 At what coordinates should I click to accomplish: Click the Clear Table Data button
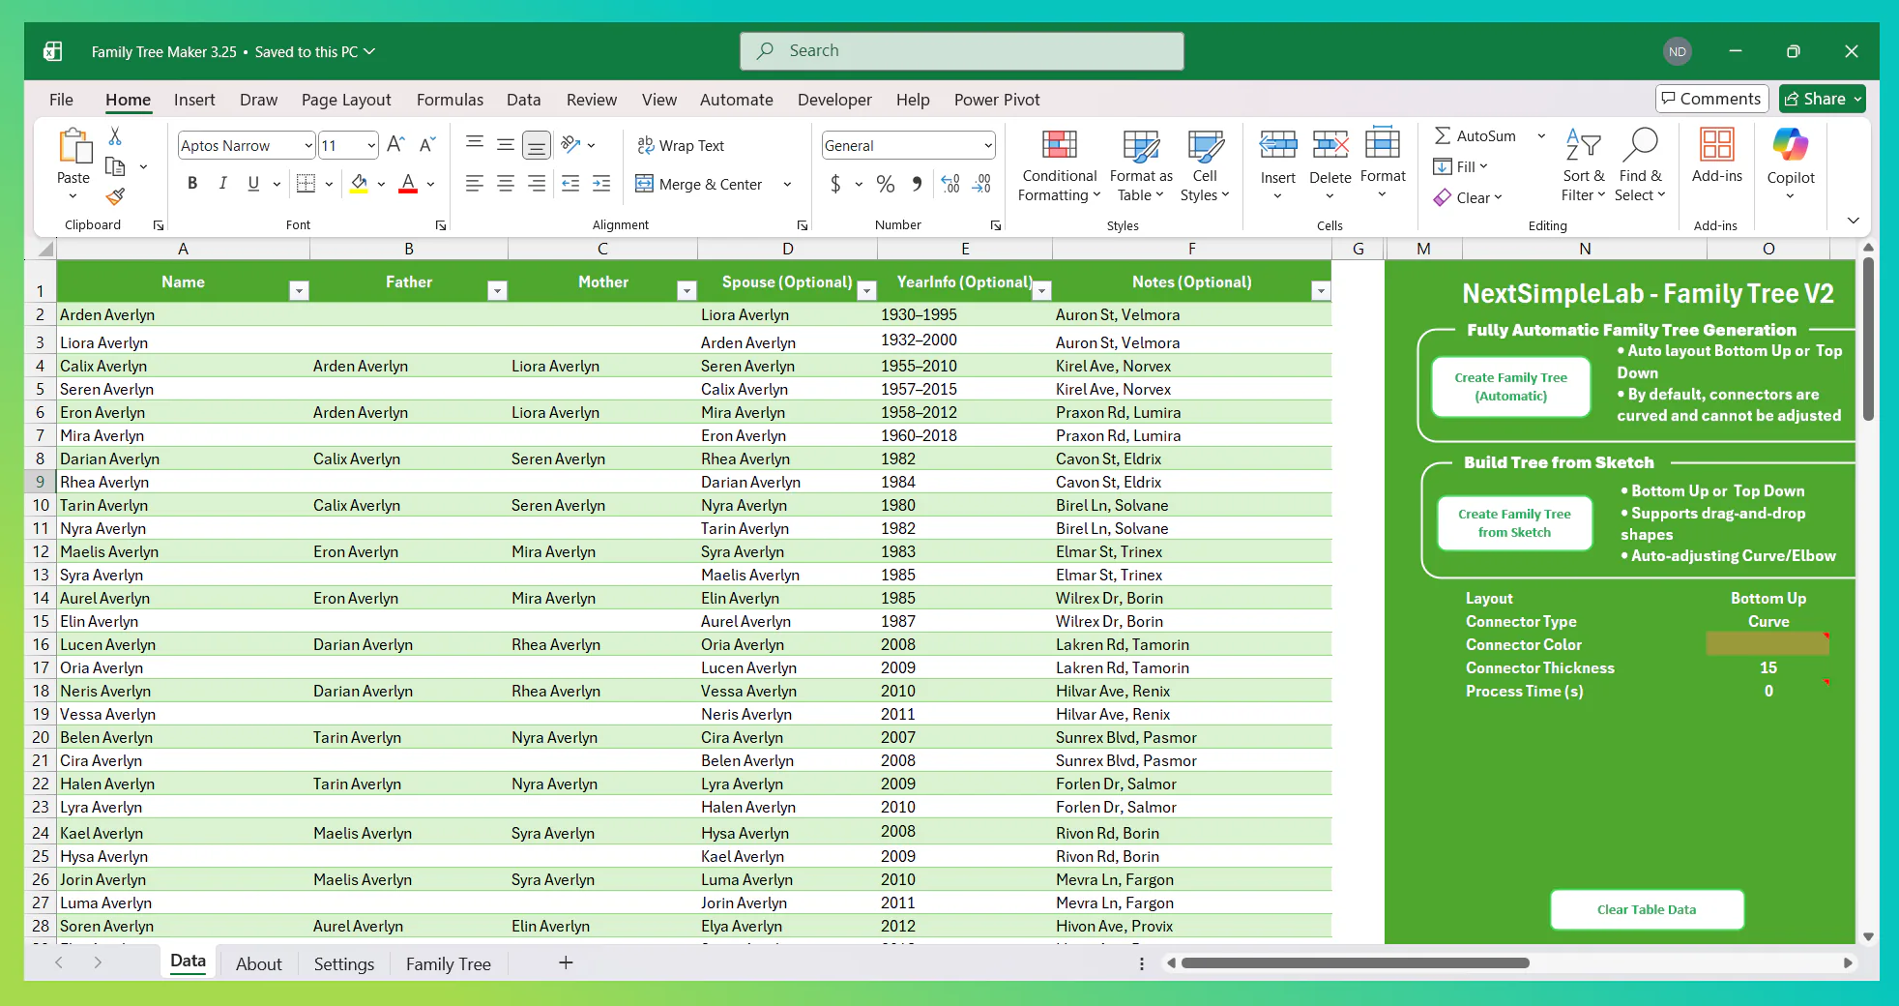pyautogui.click(x=1646, y=909)
